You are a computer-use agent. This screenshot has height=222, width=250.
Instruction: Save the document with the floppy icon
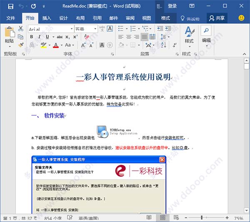click(x=11, y=6)
